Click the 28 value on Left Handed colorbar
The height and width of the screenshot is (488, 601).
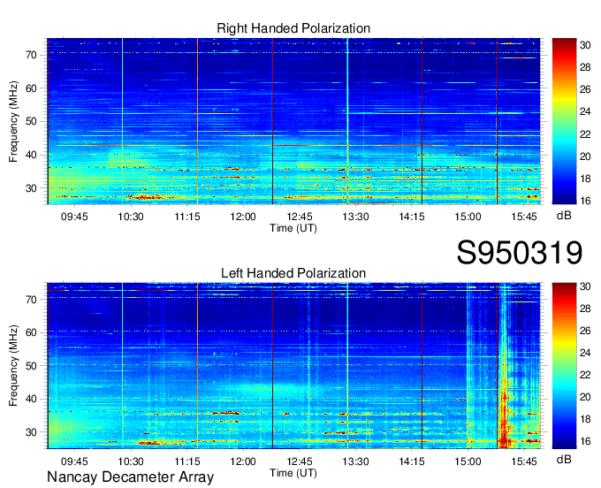pos(585,309)
